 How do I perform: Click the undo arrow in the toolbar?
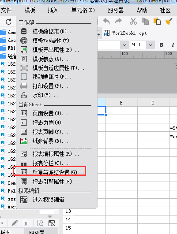106,21
